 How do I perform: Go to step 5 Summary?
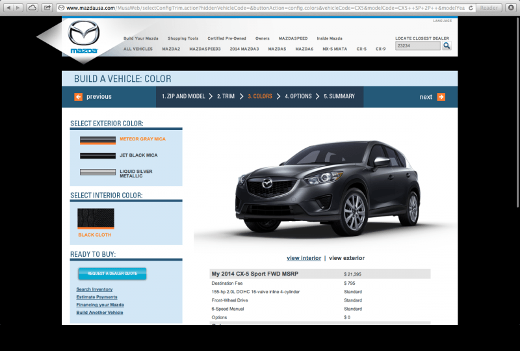339,96
